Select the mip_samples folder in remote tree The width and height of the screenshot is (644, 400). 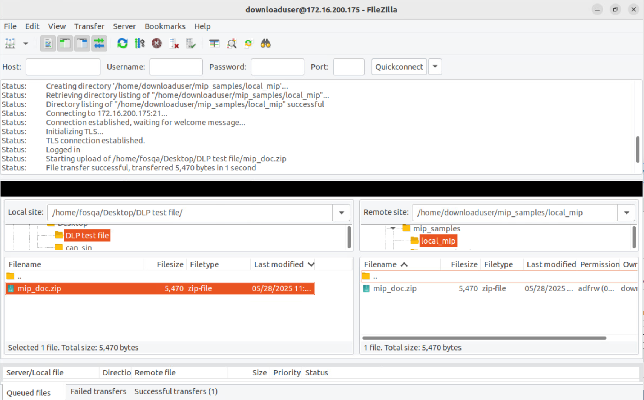pos(437,228)
